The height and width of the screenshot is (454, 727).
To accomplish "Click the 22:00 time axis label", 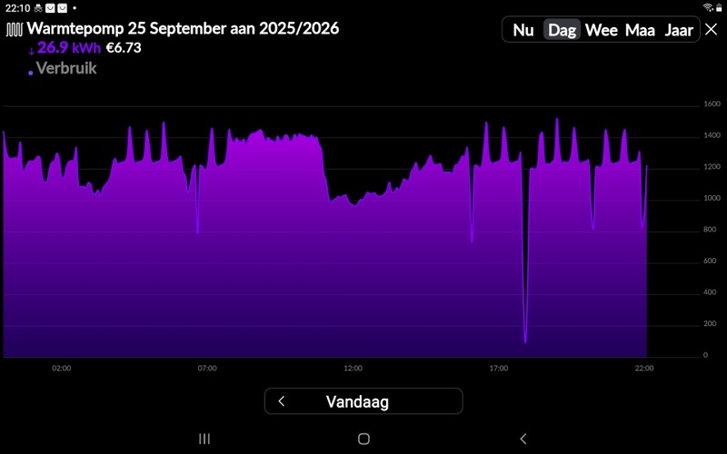I will (x=644, y=369).
